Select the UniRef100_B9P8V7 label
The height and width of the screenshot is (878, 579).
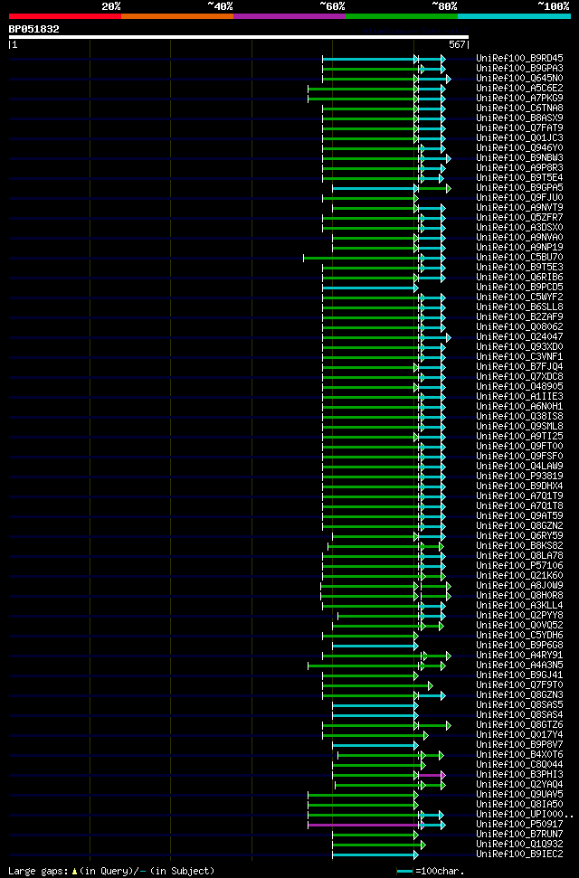pos(519,745)
